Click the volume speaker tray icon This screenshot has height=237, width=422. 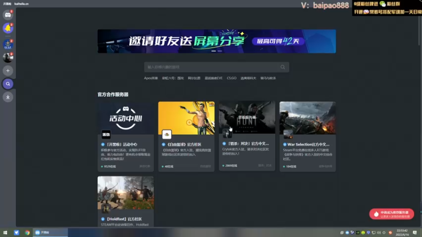[379, 233]
